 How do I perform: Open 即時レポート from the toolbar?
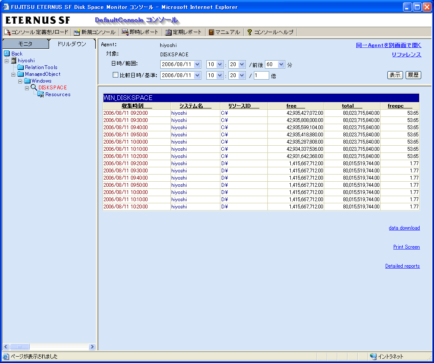[140, 32]
